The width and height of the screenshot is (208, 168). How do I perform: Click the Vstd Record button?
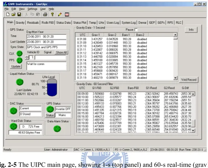pos(189,80)
